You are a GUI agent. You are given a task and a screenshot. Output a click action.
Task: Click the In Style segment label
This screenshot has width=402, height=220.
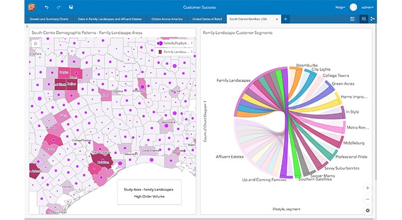[352, 112]
